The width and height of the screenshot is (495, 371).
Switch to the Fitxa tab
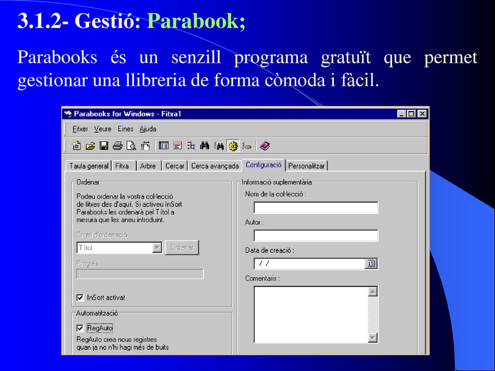point(123,166)
